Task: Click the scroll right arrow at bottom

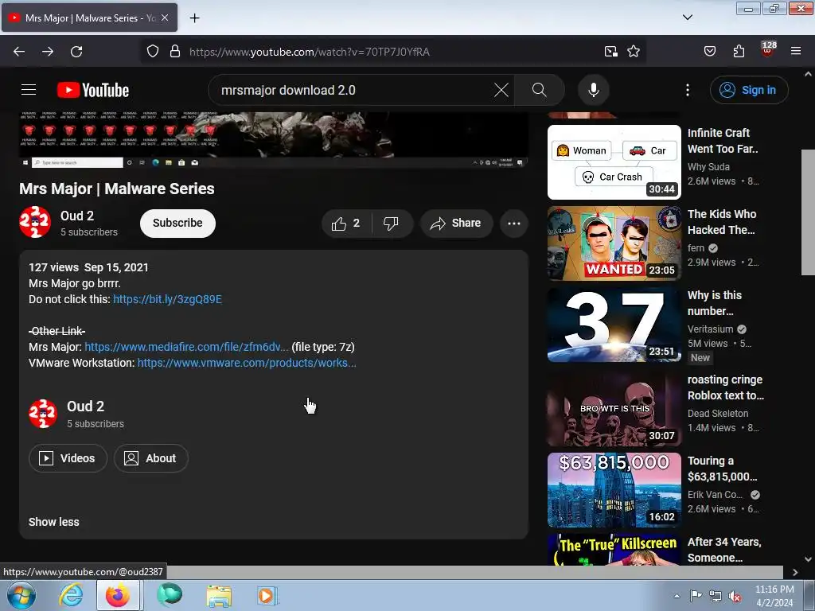Action: pyautogui.click(x=795, y=572)
